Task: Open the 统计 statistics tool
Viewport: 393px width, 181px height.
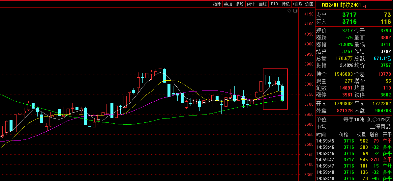Action: [x=251, y=4]
